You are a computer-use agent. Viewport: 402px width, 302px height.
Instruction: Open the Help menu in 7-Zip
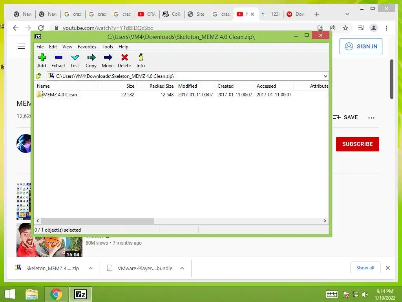[x=123, y=47]
